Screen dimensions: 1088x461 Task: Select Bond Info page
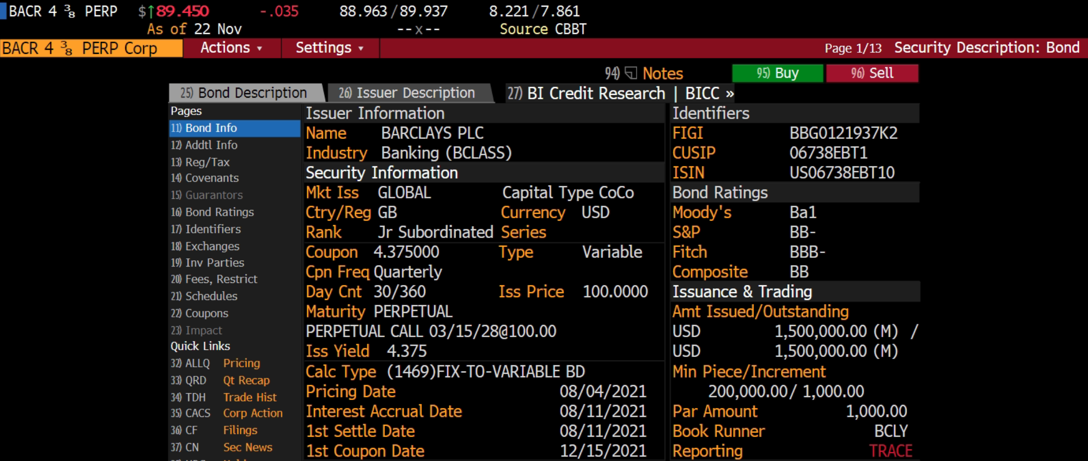[235, 128]
